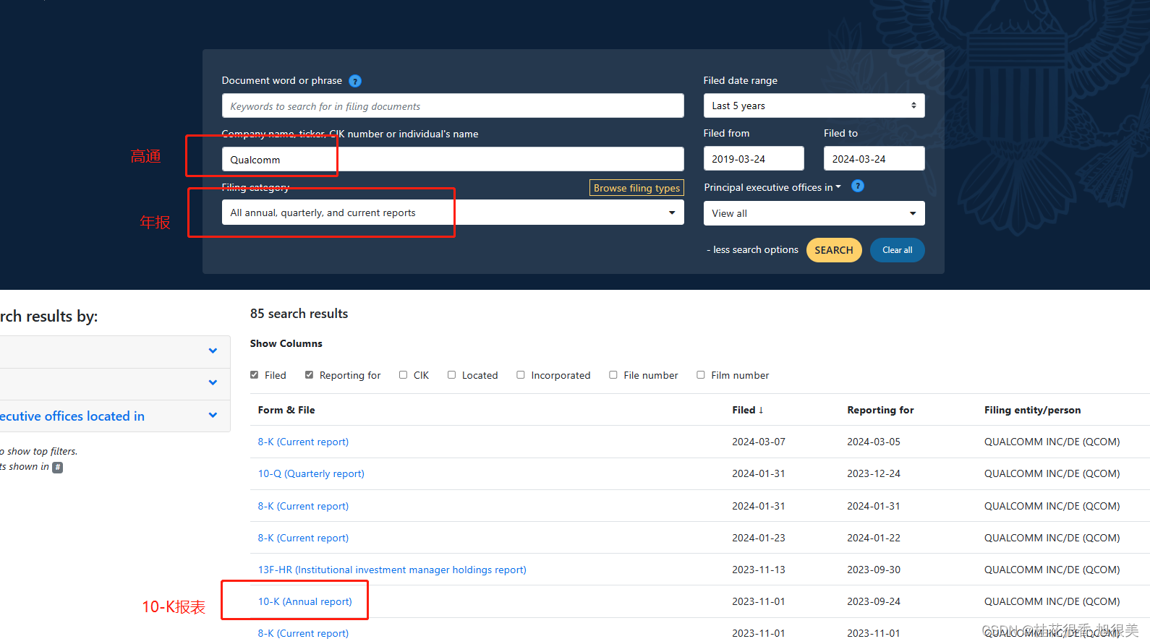Click the Filing entity/person column header

[1032, 410]
